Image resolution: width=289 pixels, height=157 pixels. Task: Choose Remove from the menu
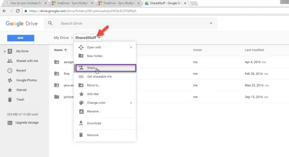click(105, 135)
